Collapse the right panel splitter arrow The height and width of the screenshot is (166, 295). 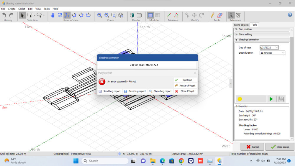(x=231, y=84)
